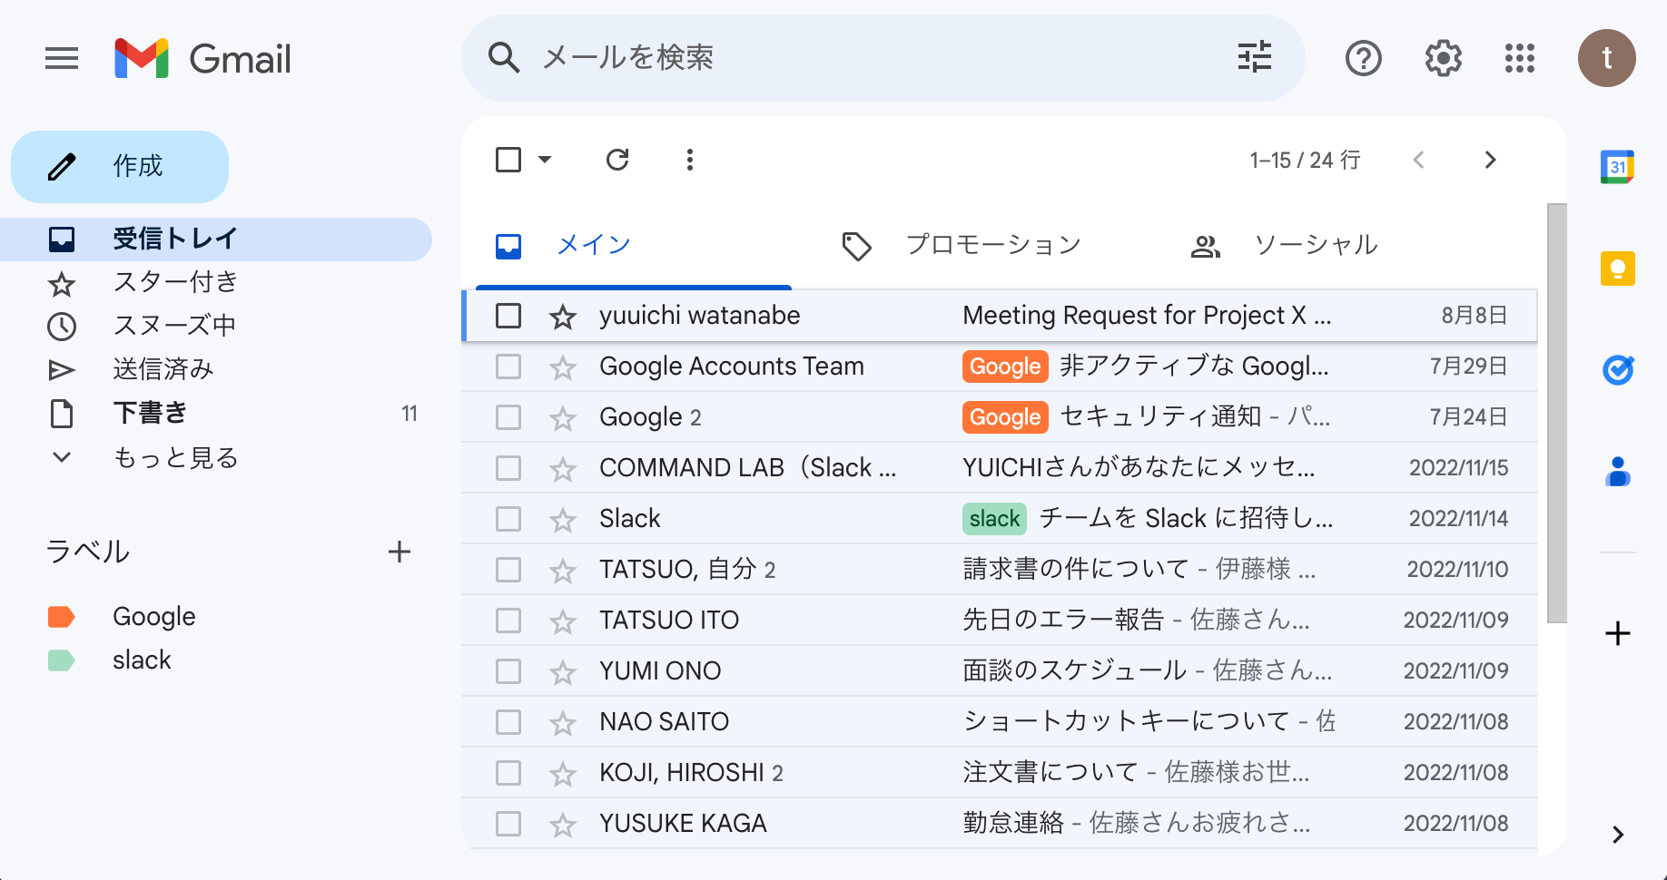Open 下書き folder
The width and height of the screenshot is (1667, 880).
click(216, 414)
